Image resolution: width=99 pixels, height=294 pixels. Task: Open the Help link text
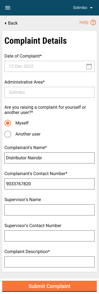tap(84, 22)
